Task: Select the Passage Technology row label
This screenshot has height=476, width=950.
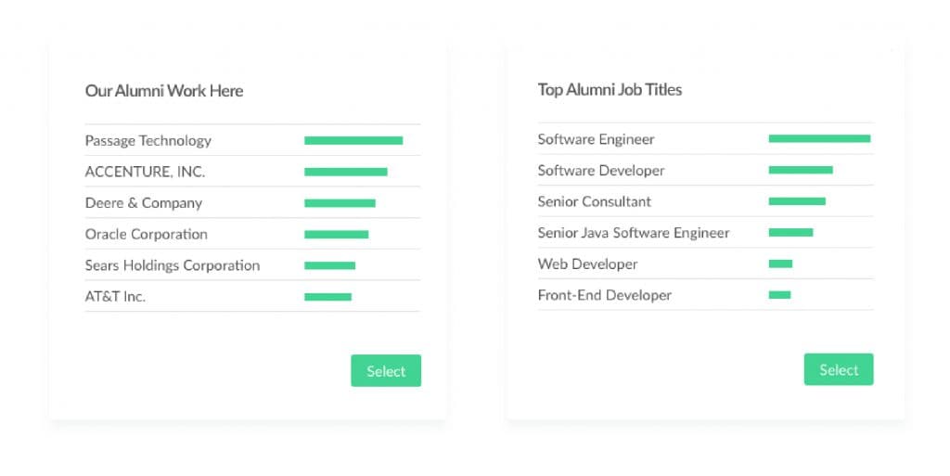Action: point(148,141)
